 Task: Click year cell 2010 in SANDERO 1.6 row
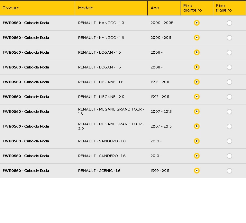pos(156,156)
